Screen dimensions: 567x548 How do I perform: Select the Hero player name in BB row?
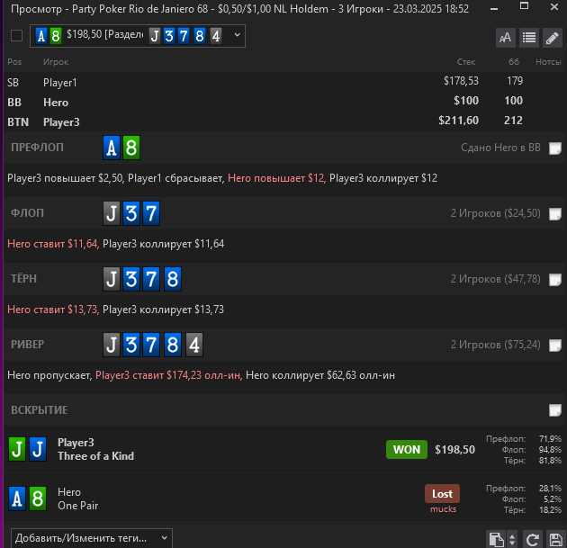pyautogui.click(x=56, y=103)
